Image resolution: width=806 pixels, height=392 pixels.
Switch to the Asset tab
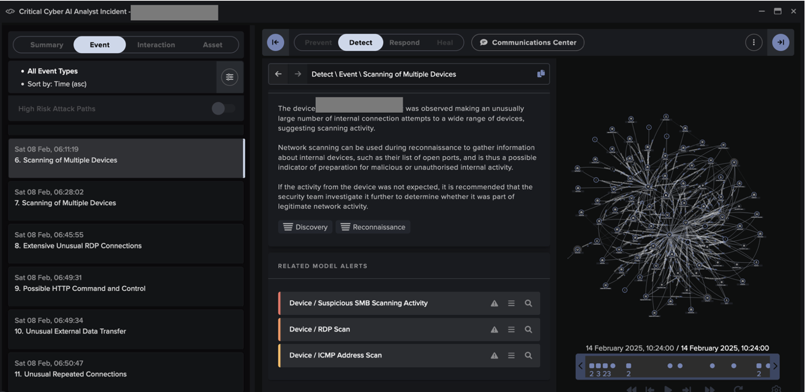[213, 45]
